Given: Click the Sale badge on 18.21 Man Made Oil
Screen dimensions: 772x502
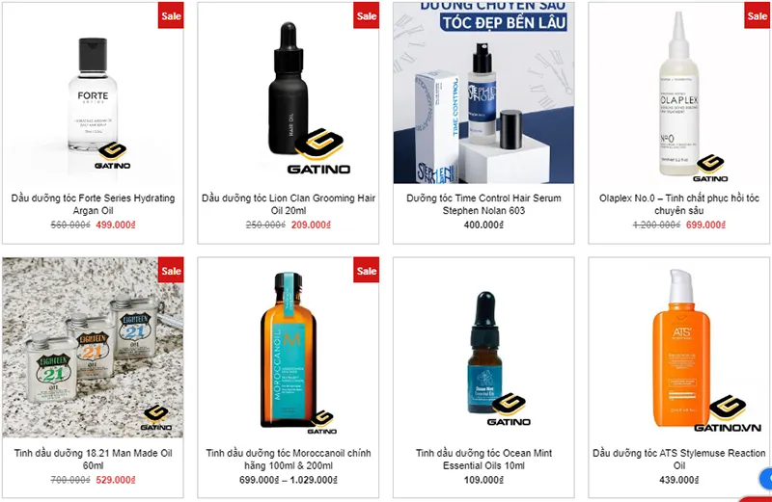Looking at the screenshot, I should point(171,270).
